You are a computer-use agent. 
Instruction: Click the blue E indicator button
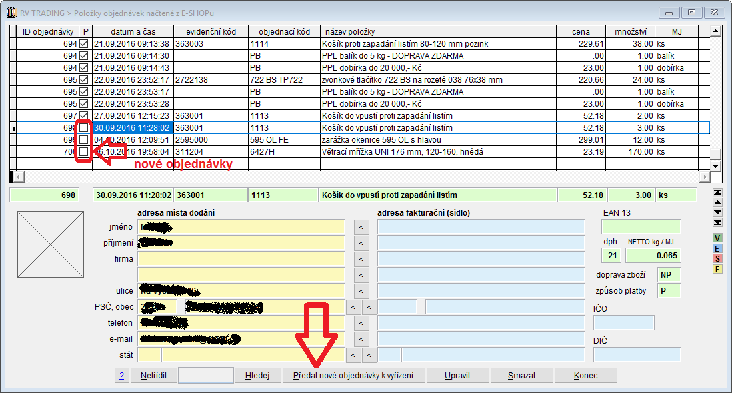click(717, 248)
